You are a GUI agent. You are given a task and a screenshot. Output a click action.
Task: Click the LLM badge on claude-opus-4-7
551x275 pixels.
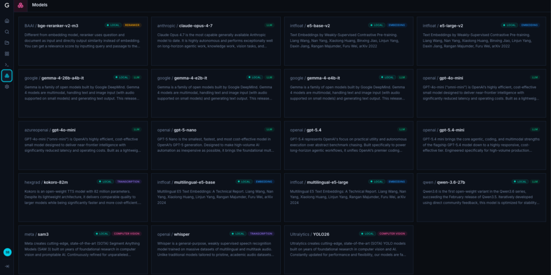click(270, 25)
